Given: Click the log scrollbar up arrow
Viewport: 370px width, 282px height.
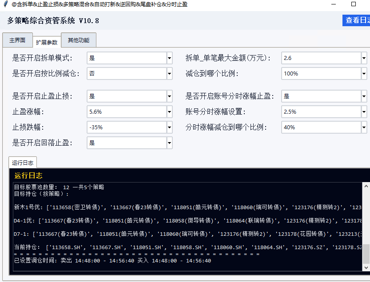Looking at the screenshot, I should click(x=366, y=186).
